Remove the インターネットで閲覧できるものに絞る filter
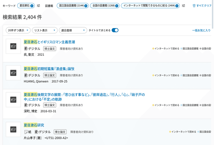 (177, 6)
